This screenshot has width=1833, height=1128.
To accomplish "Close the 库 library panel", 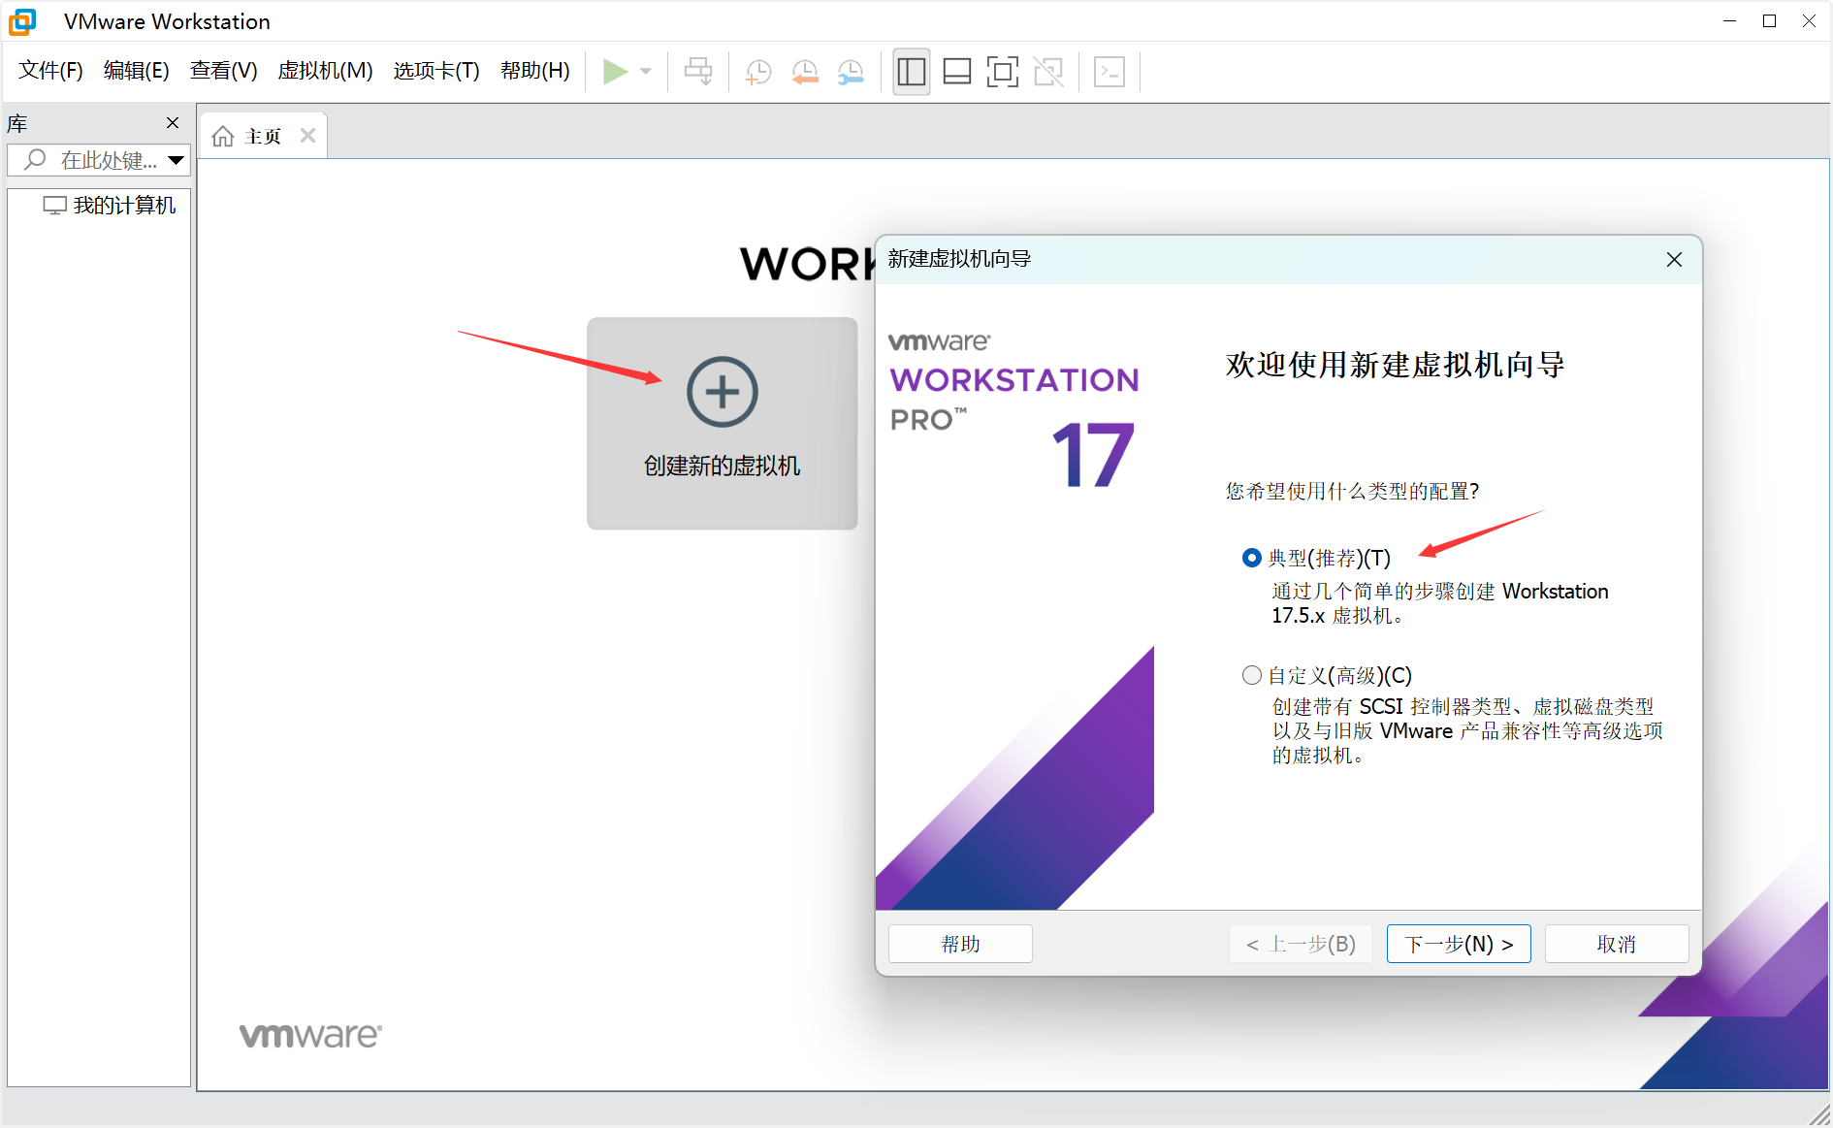I will click(x=173, y=122).
